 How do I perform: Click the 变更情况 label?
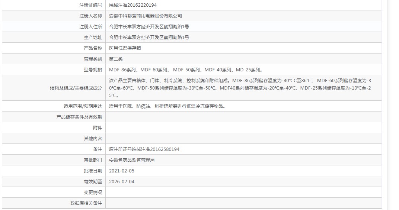93,193
